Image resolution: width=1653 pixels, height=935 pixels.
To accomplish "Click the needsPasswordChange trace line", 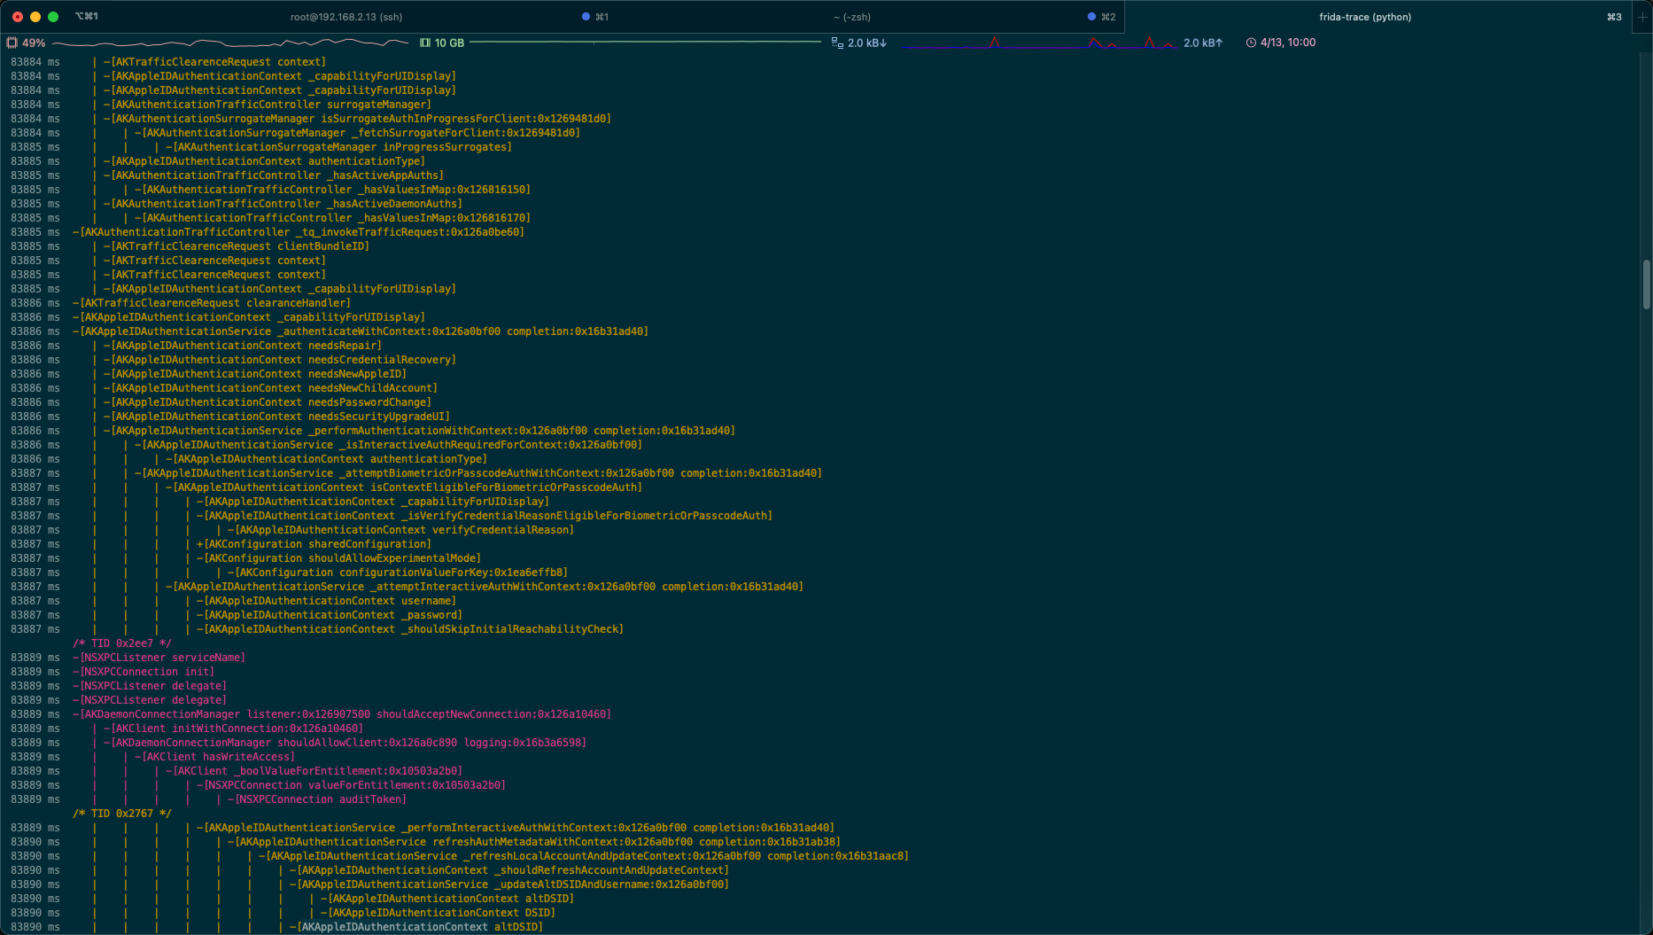I will [x=267, y=402].
